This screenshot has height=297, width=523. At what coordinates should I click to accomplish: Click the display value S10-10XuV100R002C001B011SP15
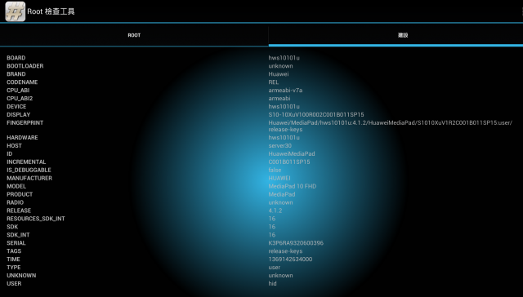click(316, 114)
